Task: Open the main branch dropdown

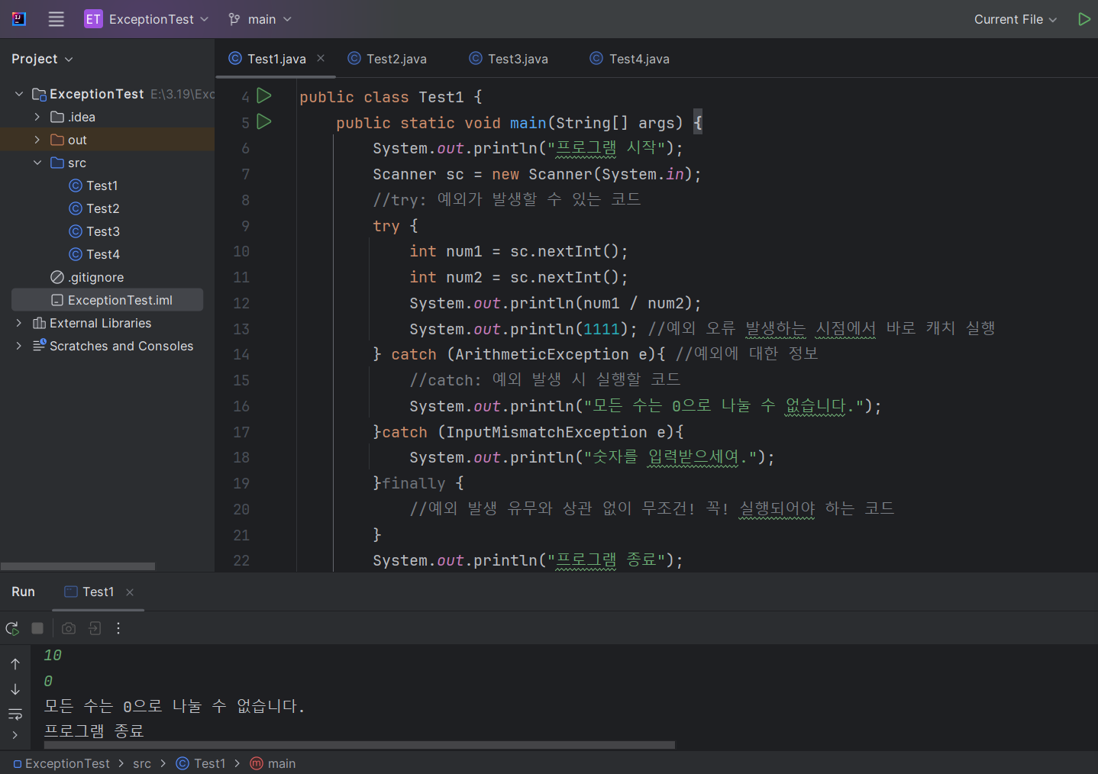Action: click(x=260, y=19)
